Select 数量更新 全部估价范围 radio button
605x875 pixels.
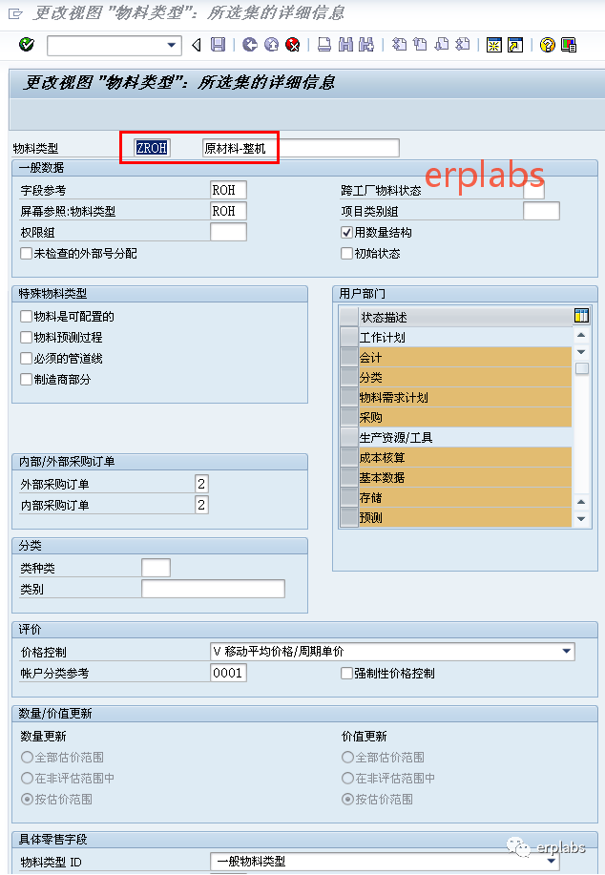[x=27, y=757]
